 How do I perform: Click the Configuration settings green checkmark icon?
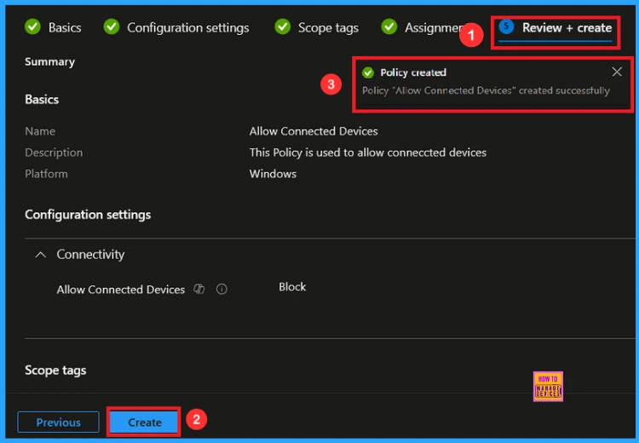coord(112,27)
